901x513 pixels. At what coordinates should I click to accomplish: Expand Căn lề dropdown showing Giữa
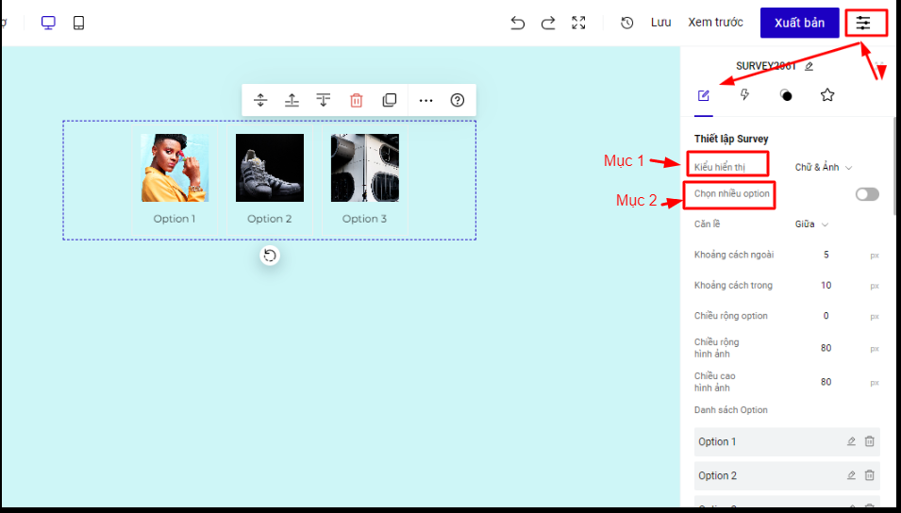(811, 224)
